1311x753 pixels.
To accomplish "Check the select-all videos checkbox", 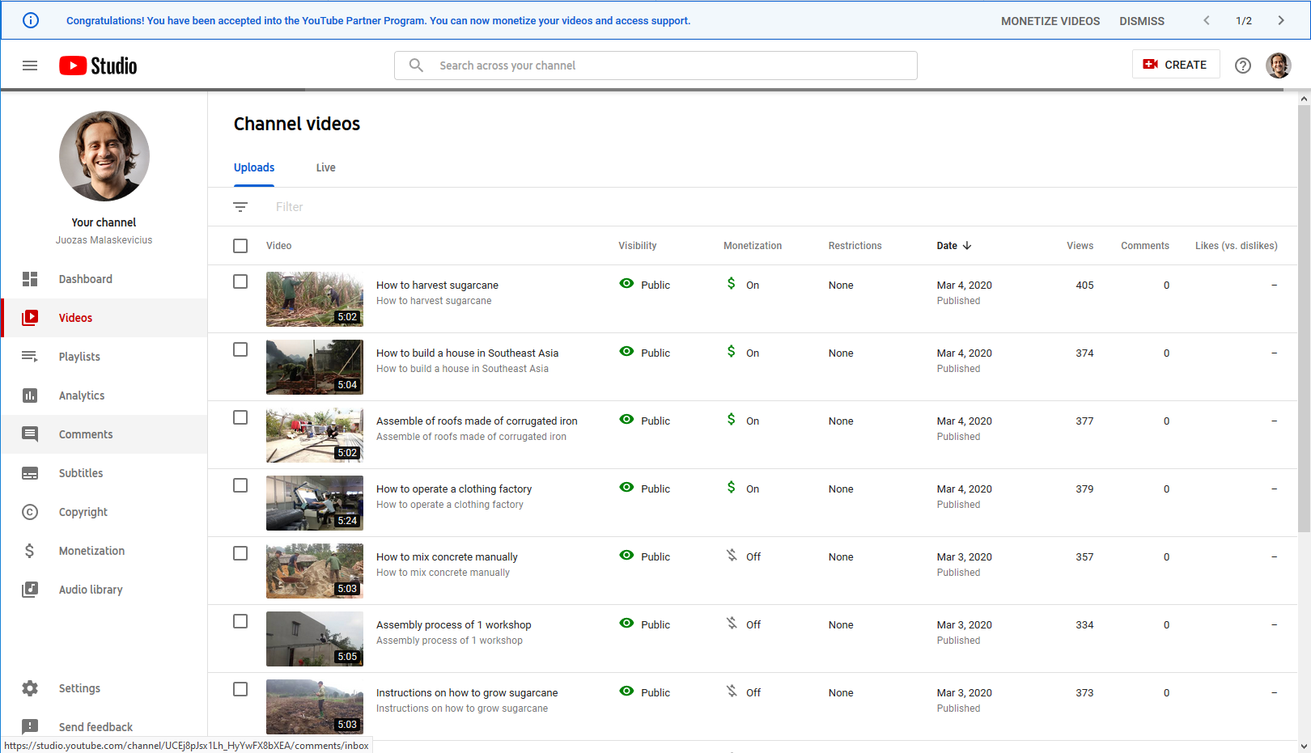I will click(240, 245).
